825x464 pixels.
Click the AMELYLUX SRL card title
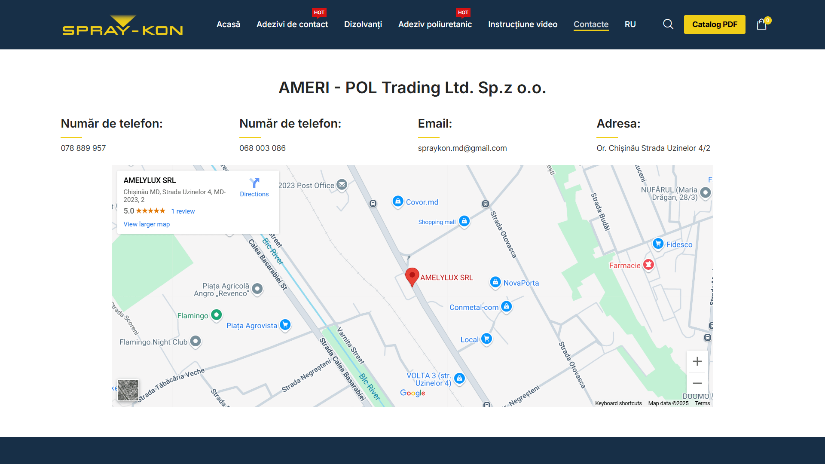(x=150, y=180)
